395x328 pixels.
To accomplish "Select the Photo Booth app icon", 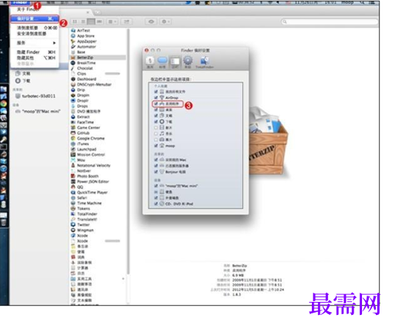I will [x=73, y=176].
